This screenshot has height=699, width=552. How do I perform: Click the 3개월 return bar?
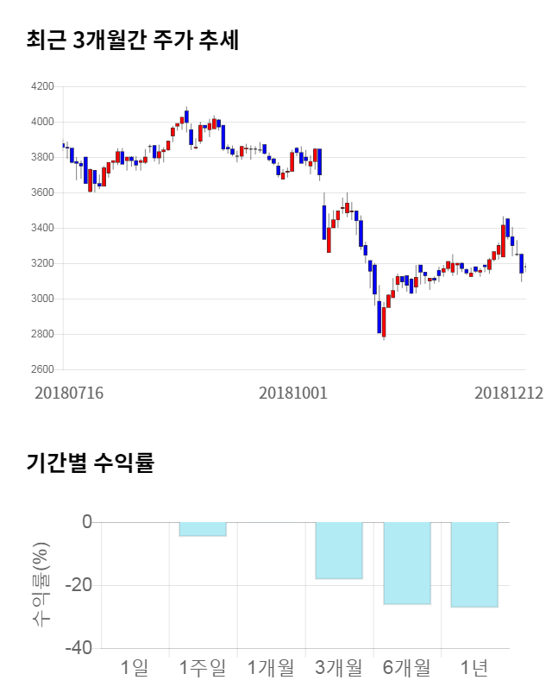tap(339, 550)
